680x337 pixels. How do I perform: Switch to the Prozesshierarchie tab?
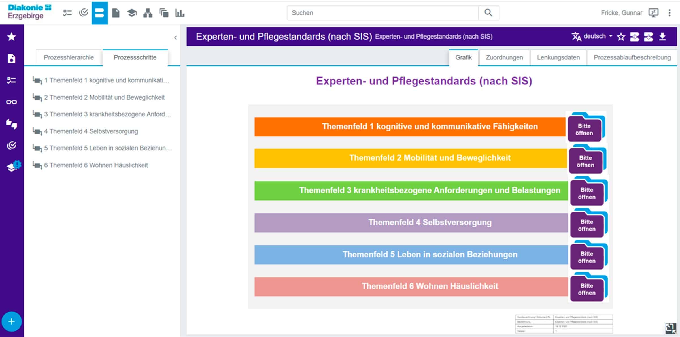coord(69,57)
